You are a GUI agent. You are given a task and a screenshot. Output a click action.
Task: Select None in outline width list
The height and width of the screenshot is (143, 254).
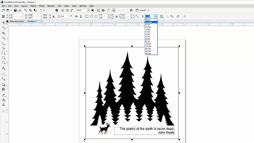(148, 20)
